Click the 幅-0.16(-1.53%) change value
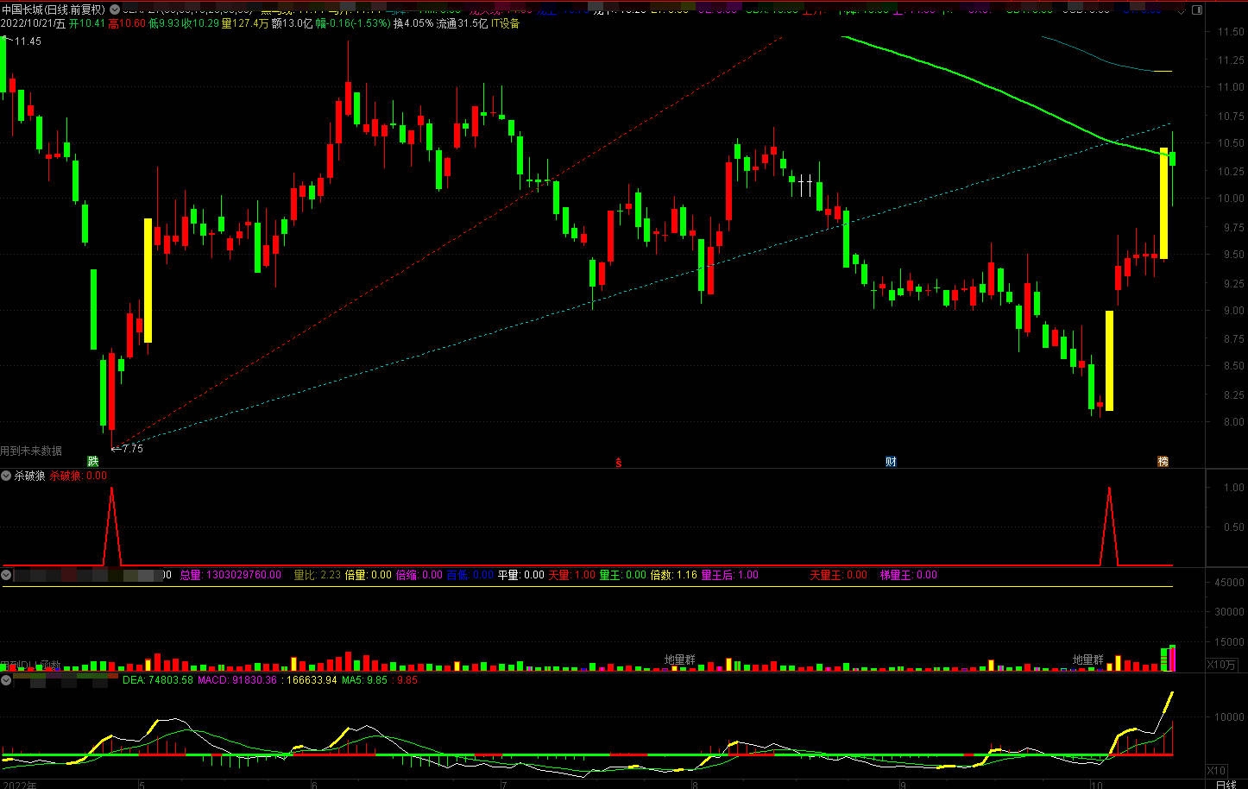This screenshot has width=1248, height=789. tap(353, 24)
